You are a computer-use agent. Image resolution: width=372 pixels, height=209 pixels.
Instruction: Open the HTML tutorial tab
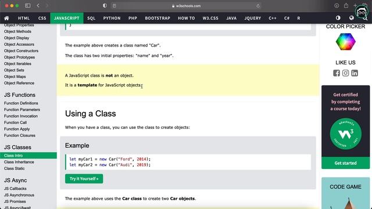(24, 18)
